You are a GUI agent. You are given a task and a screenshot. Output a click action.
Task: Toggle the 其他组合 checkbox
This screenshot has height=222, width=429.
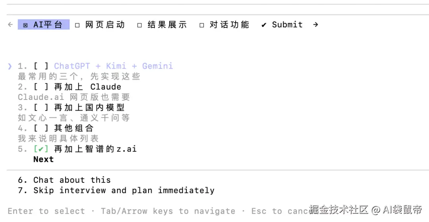(x=41, y=128)
